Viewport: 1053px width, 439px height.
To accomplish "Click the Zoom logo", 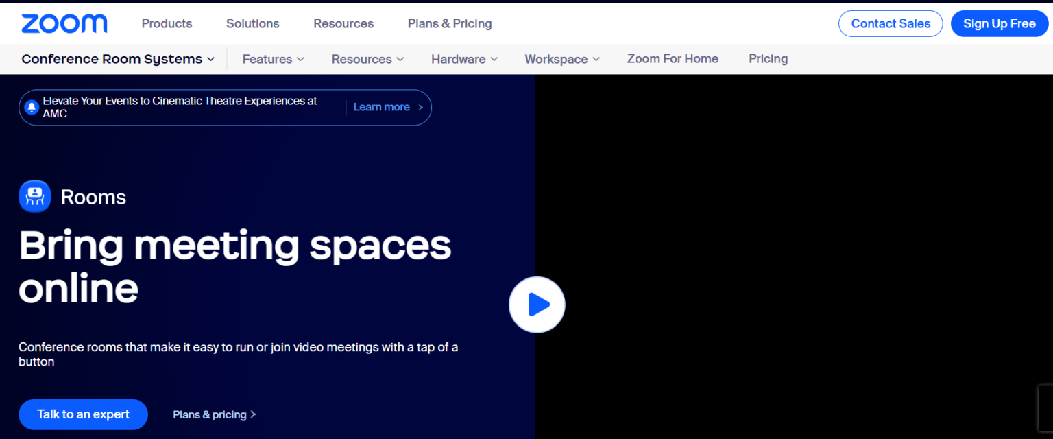I will pos(64,24).
